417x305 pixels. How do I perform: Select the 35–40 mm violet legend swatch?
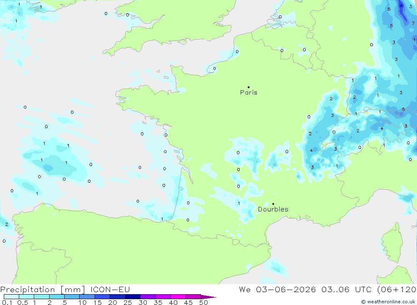163,297
